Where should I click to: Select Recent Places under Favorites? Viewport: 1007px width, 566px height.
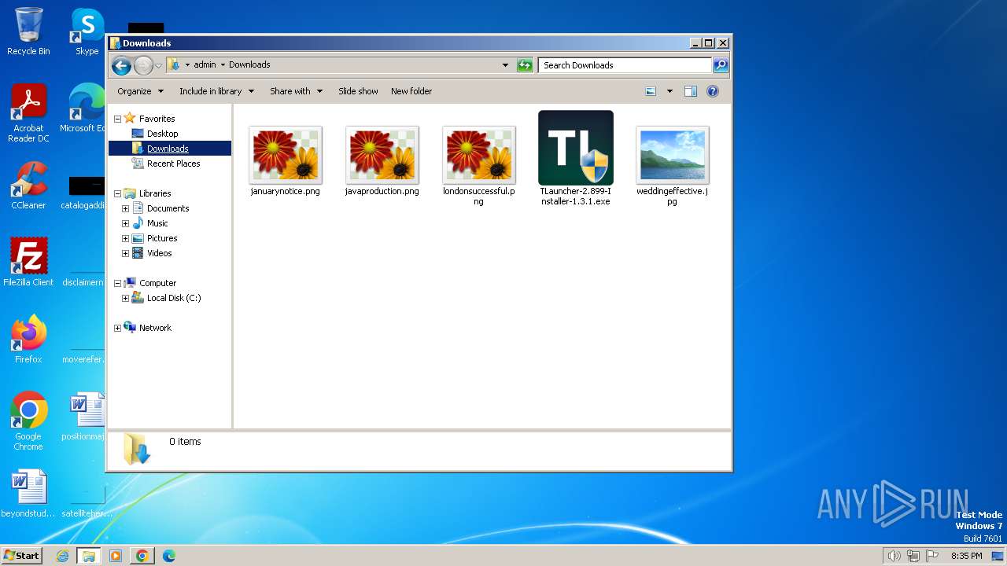point(173,164)
